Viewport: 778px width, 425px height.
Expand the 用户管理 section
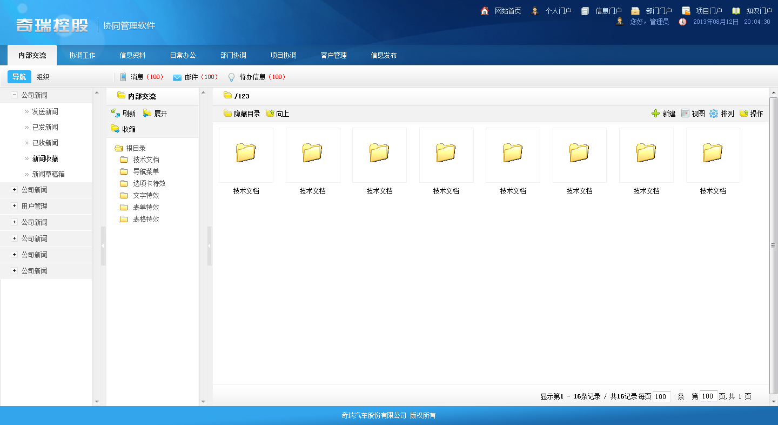tap(14, 206)
